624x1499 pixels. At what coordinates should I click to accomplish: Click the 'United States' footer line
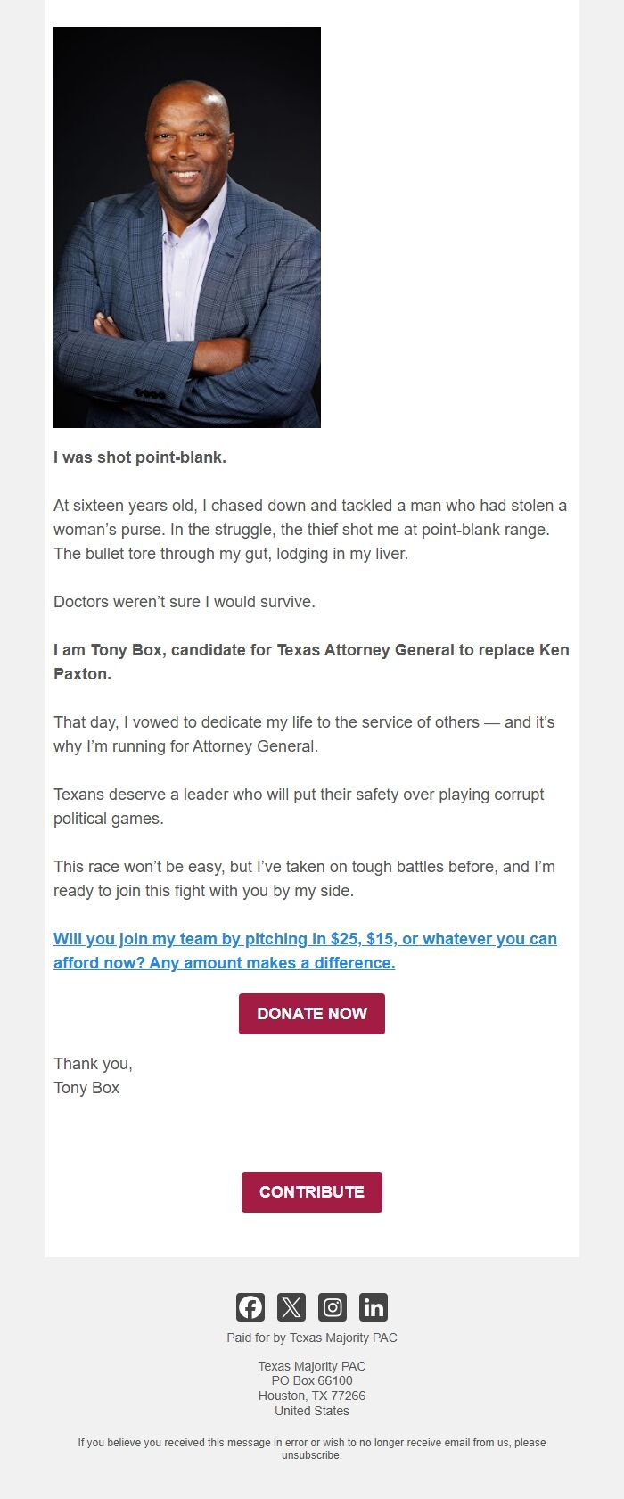(x=310, y=1411)
